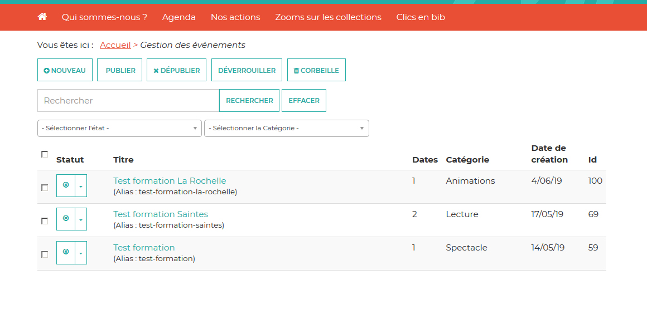Click the Gestion des événements breadcrumb text
Viewport: 647px width, 324px height.
click(192, 45)
